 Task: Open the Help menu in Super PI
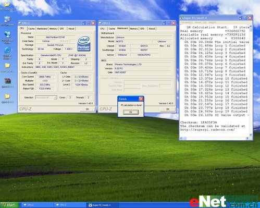(212, 22)
